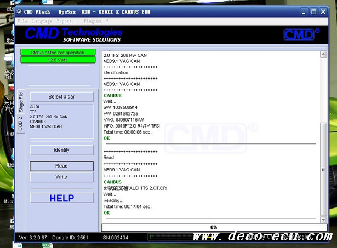Click the VAG: 8J0907115AM log line
This screenshot has width=337, height=248.
point(124,120)
